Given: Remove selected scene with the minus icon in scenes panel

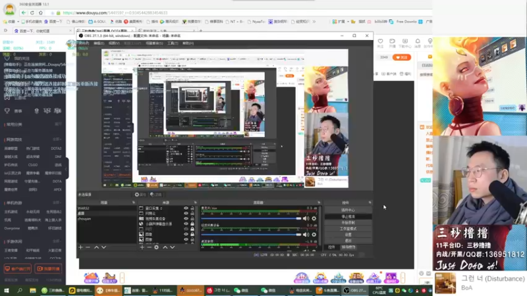Looking at the screenshot, I should (88, 247).
